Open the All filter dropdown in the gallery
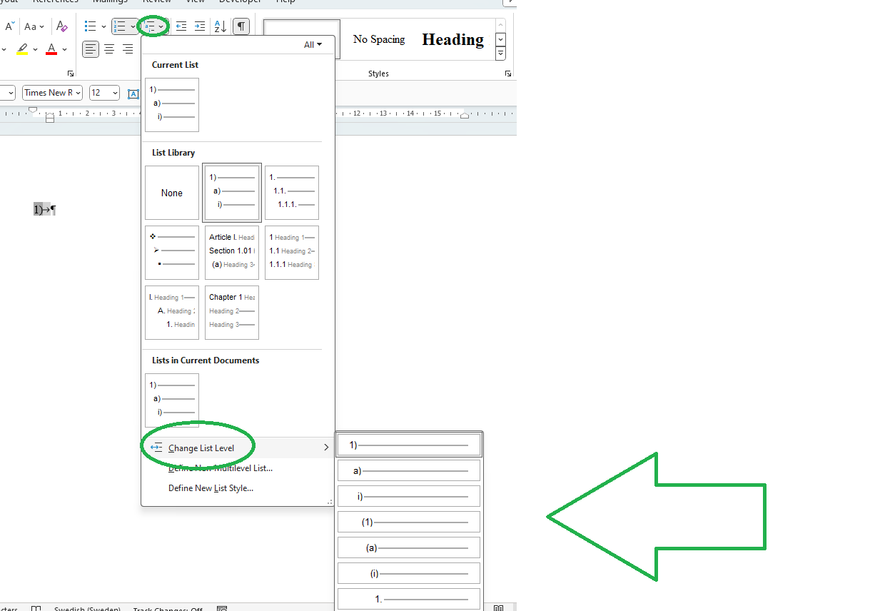870x611 pixels. click(x=314, y=44)
